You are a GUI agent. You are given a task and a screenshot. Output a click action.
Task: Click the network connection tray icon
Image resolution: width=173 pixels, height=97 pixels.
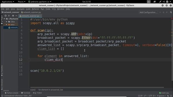coord(160,2)
